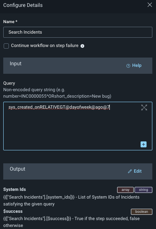This screenshot has width=156, height=229.
Task: Click the Name field containing Search Incidents
Action: (x=78, y=32)
